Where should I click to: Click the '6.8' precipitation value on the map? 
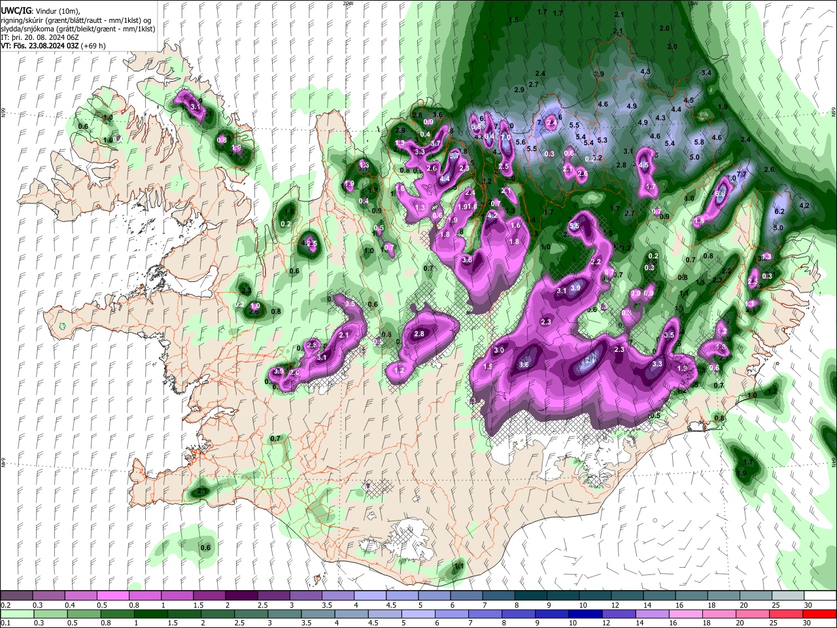pyautogui.click(x=721, y=194)
